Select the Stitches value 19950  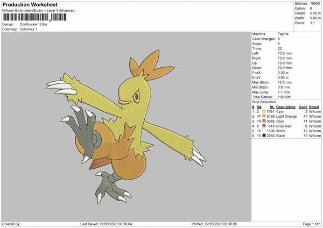tap(315, 4)
